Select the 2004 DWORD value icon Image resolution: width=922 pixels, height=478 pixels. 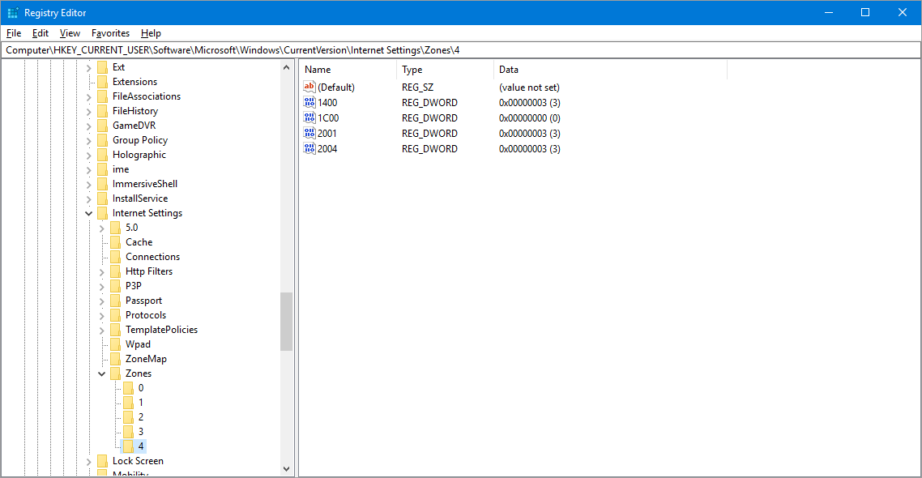309,148
